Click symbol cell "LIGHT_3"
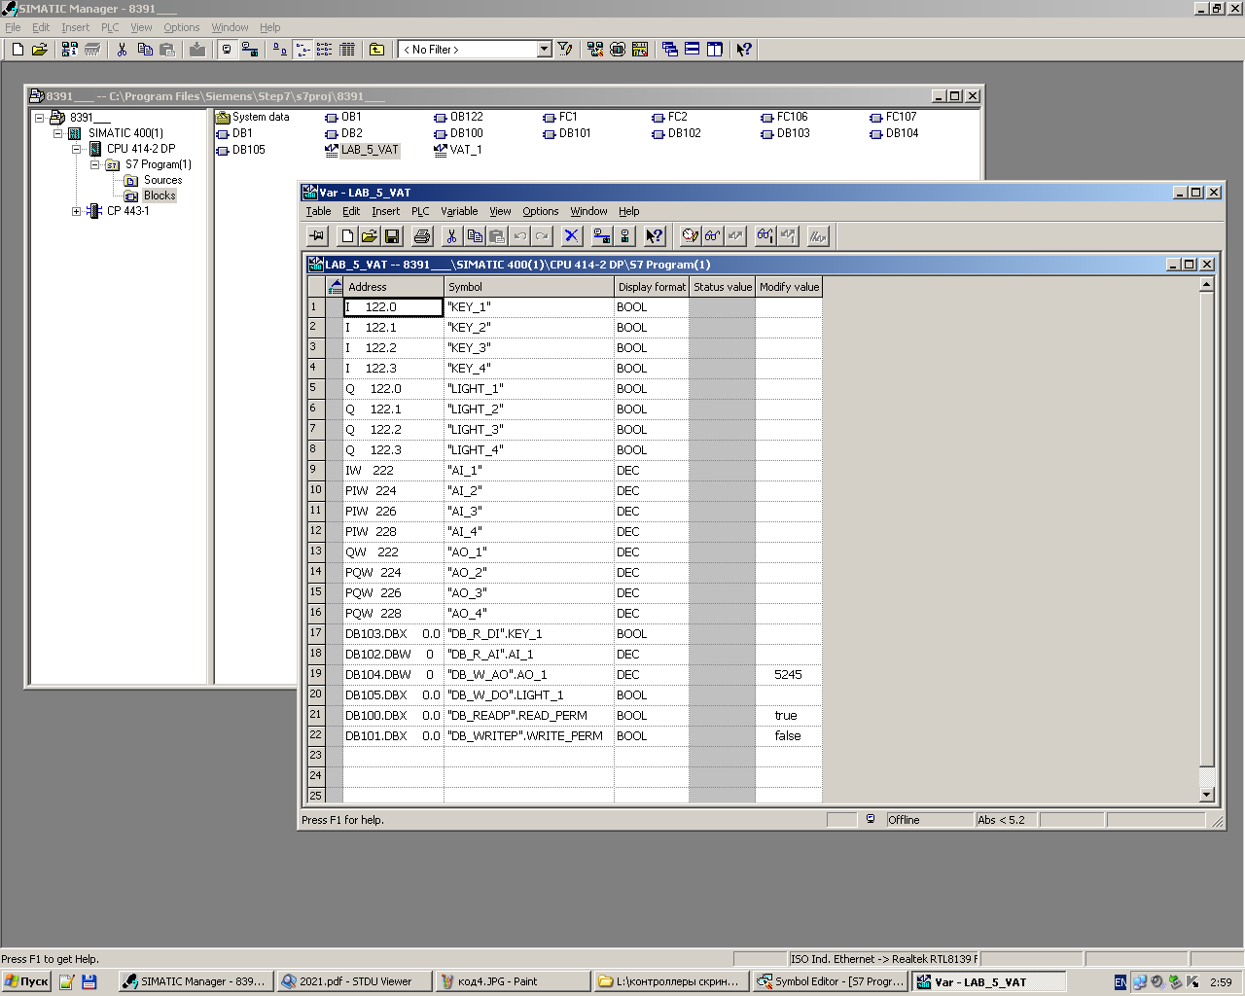This screenshot has width=1245, height=996. [529, 430]
